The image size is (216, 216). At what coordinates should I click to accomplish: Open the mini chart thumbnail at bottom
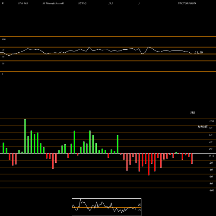tap(107, 207)
